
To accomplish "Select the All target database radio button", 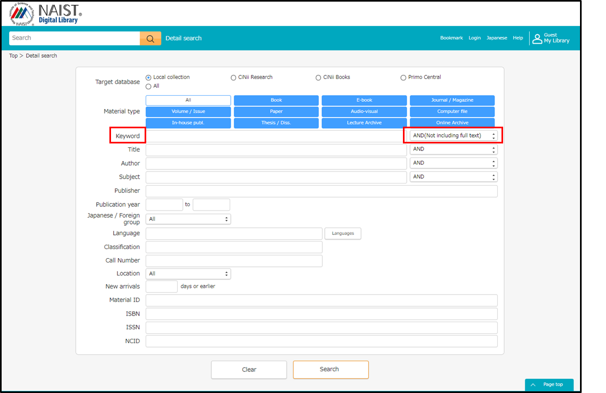I will click(x=148, y=87).
